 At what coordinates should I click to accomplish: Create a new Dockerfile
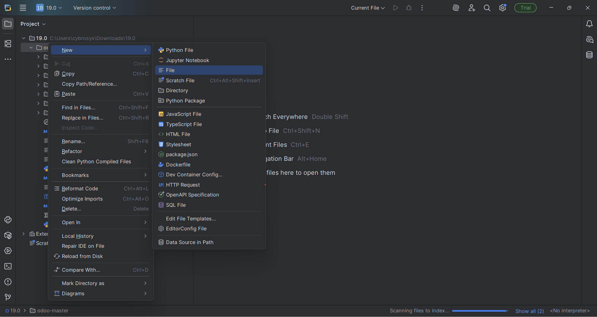[209, 165]
